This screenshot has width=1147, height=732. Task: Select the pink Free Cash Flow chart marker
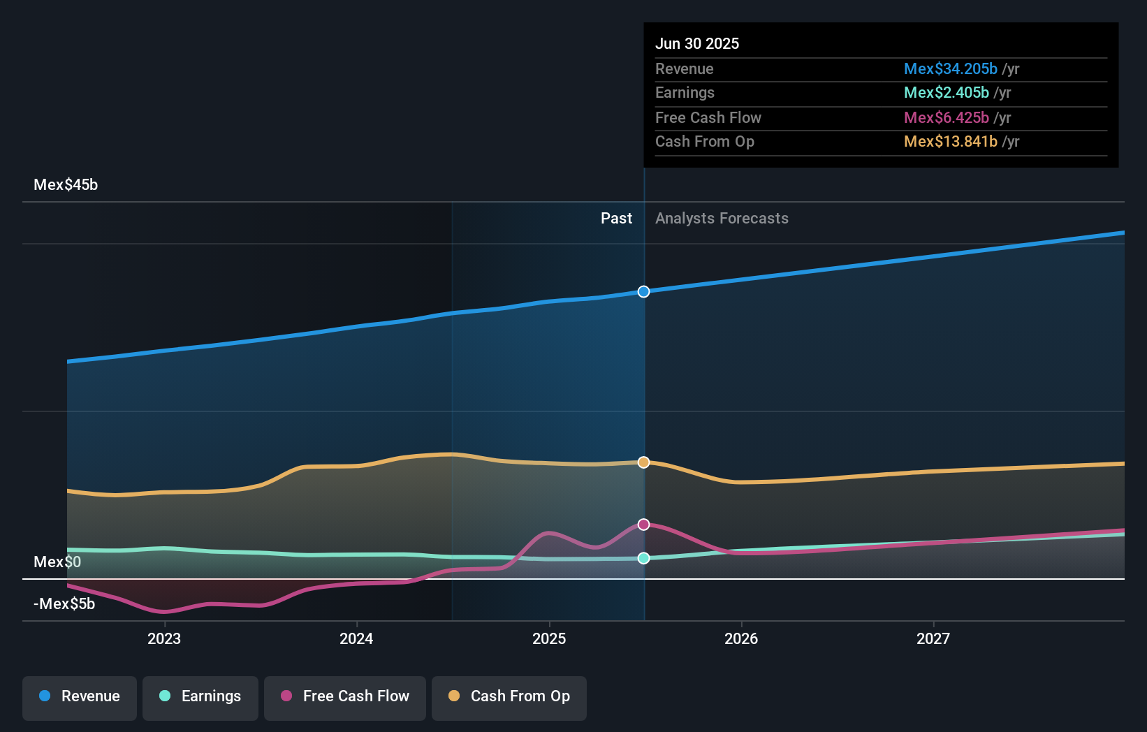tap(643, 524)
